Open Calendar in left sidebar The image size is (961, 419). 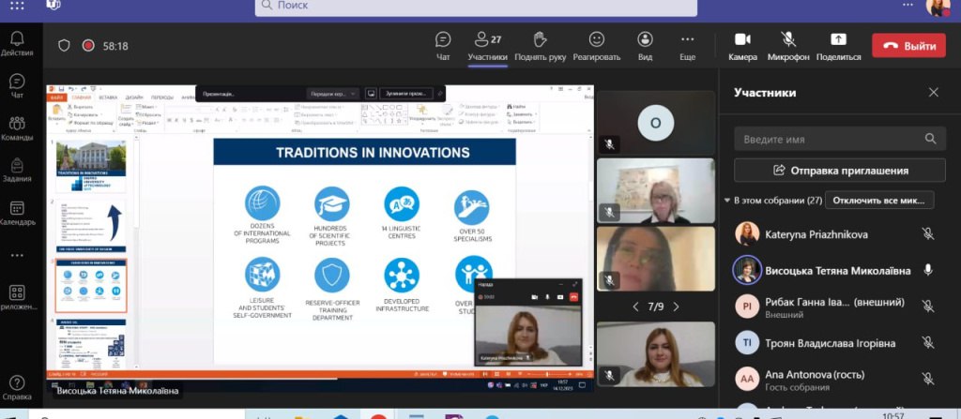point(17,214)
